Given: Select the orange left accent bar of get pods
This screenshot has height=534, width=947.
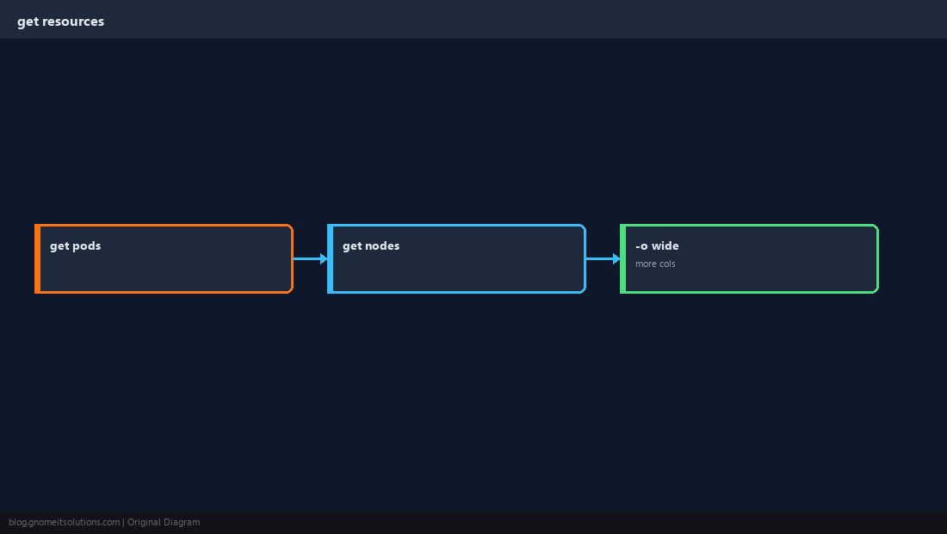Looking at the screenshot, I should point(37,258).
